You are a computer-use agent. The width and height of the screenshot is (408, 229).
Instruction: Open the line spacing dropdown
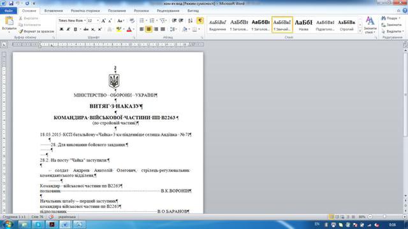(x=173, y=29)
